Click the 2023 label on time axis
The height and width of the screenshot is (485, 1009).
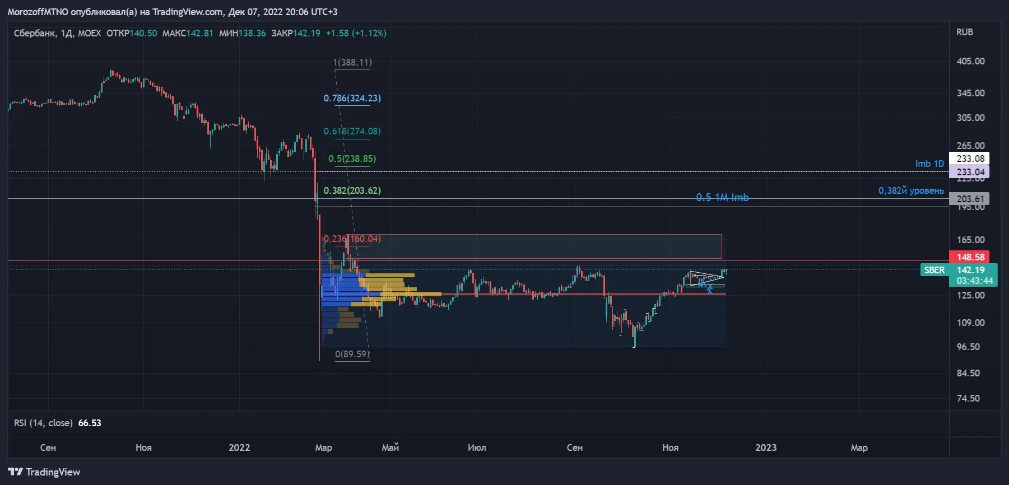point(766,447)
